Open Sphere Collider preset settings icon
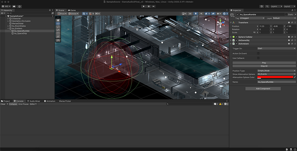 (292, 37)
